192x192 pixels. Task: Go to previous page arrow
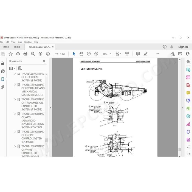click(40, 54)
